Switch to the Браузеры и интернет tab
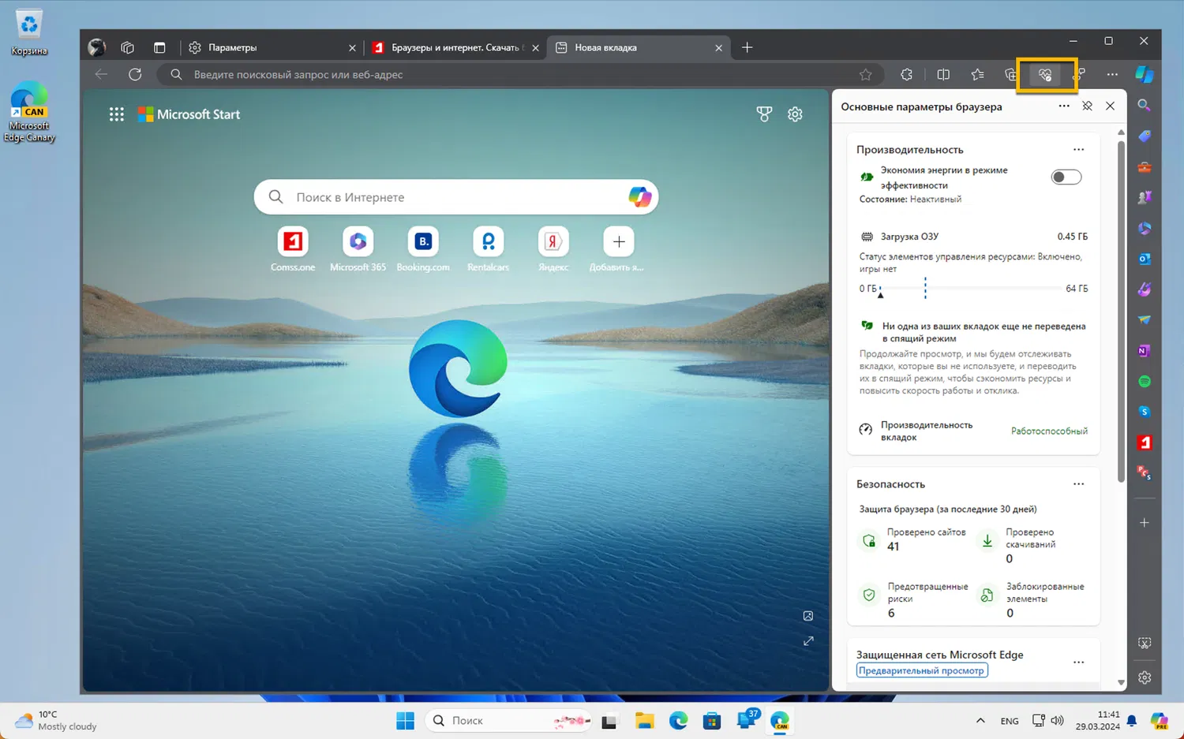Image resolution: width=1184 pixels, height=739 pixels. [x=455, y=47]
